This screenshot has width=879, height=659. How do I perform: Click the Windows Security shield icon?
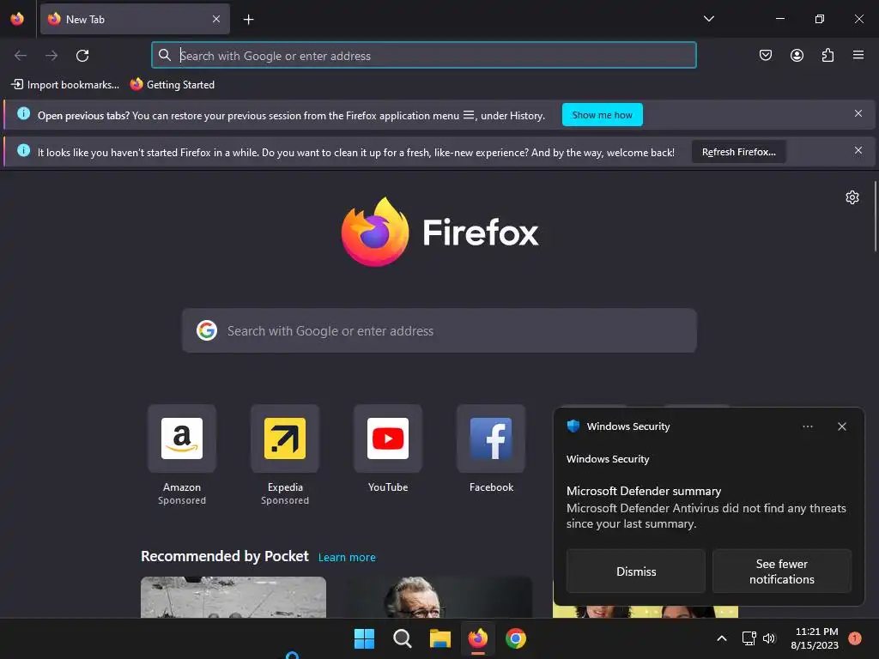tap(573, 426)
